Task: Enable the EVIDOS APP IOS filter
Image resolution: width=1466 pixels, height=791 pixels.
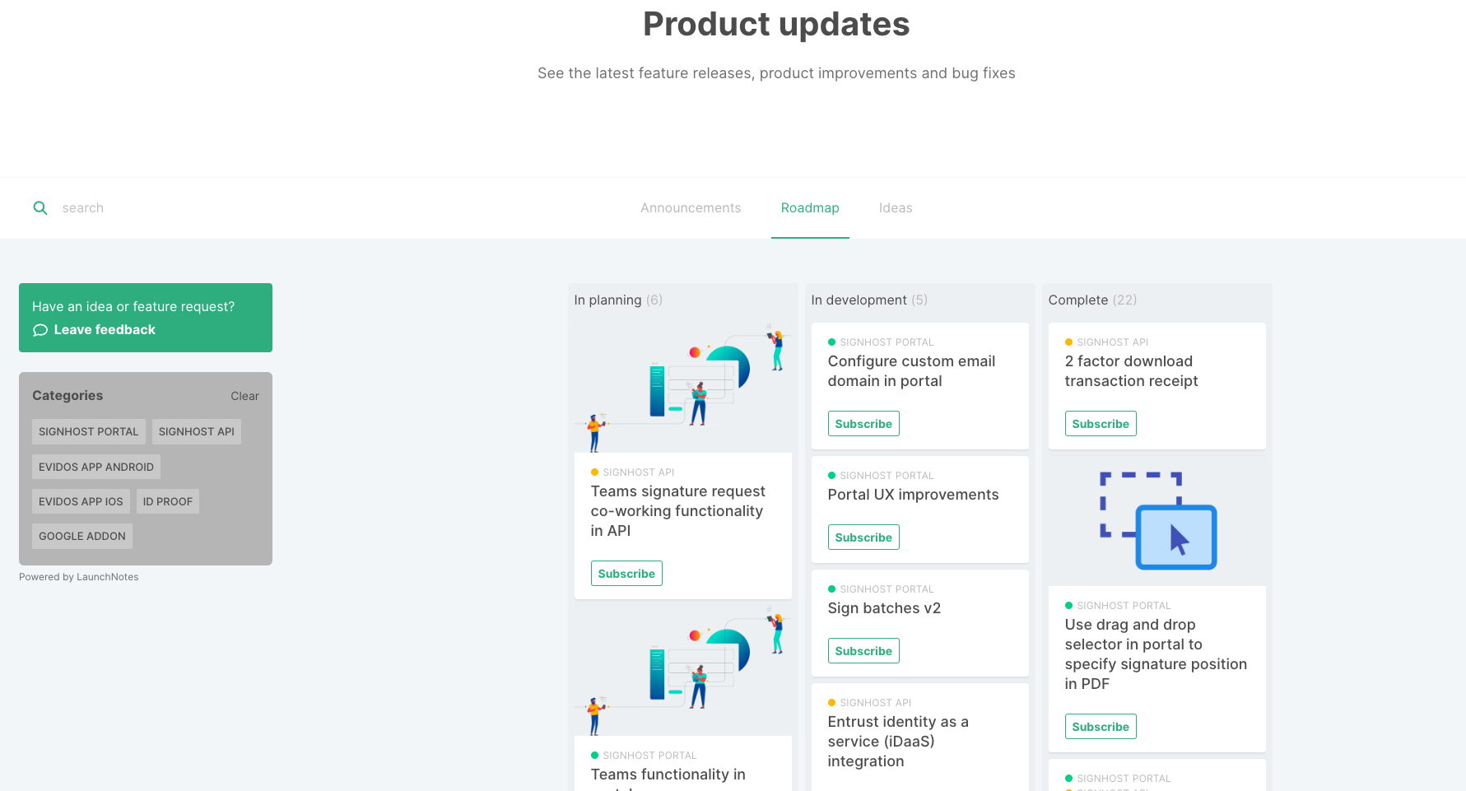Action: 81,501
